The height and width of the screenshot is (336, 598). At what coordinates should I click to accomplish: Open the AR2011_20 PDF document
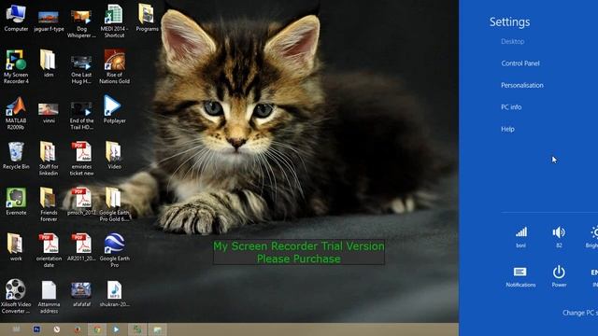point(81,247)
